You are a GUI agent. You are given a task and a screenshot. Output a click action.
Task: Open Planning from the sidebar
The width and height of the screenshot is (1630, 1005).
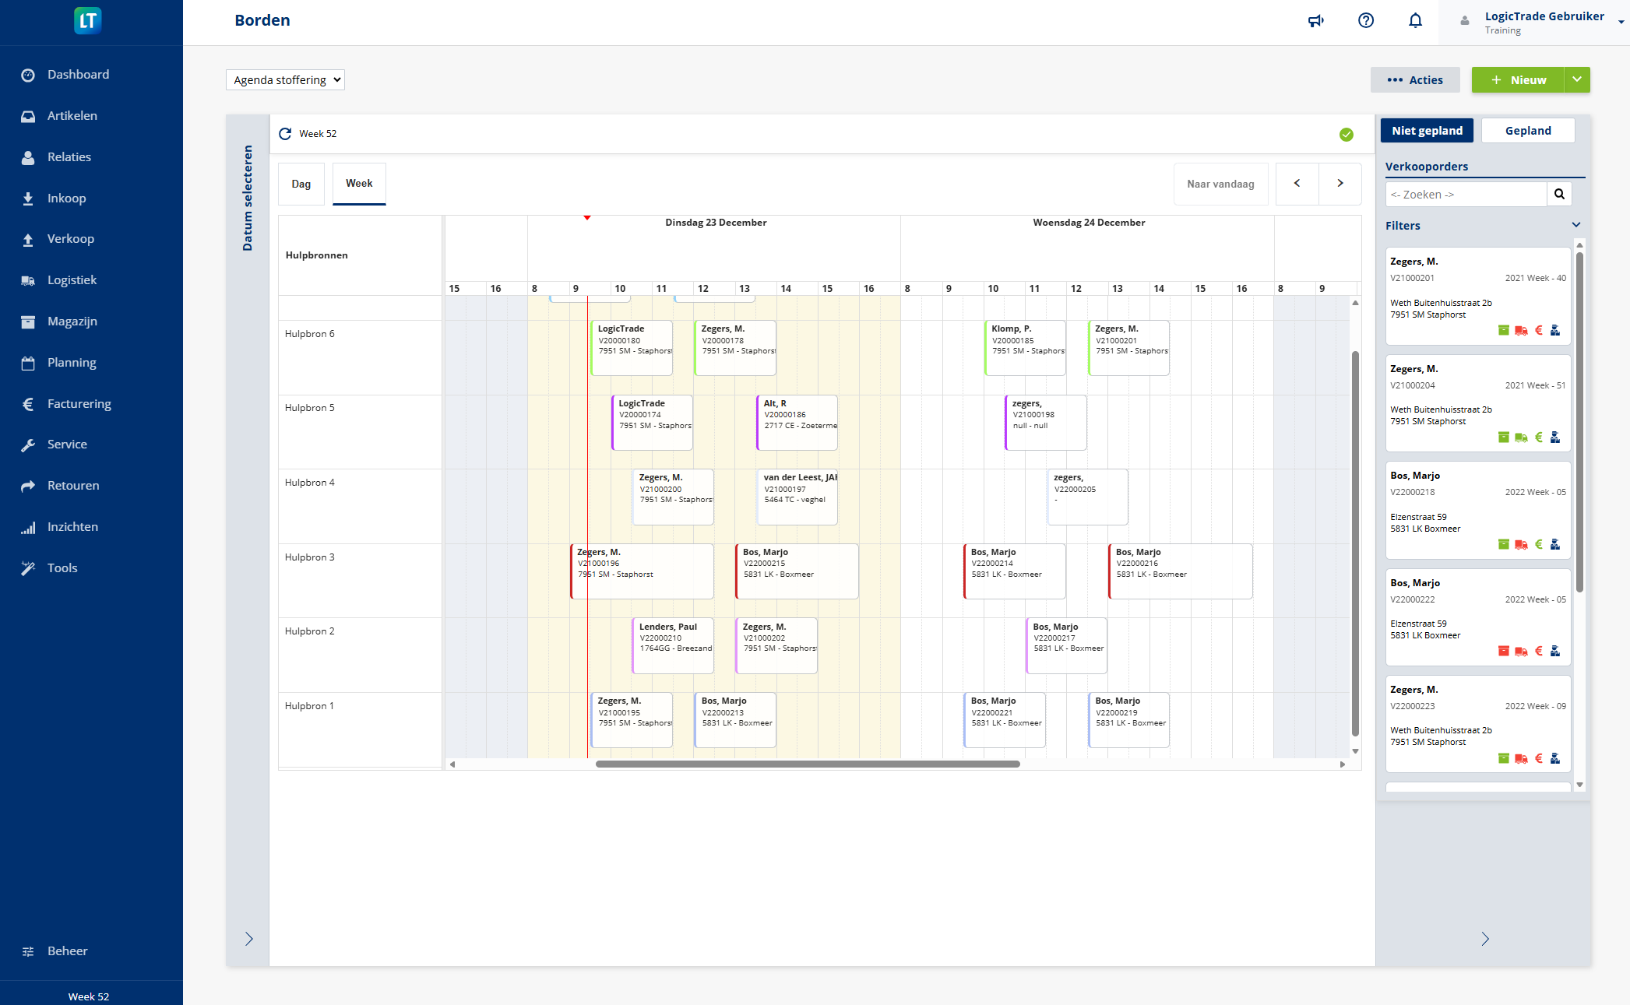tap(72, 362)
